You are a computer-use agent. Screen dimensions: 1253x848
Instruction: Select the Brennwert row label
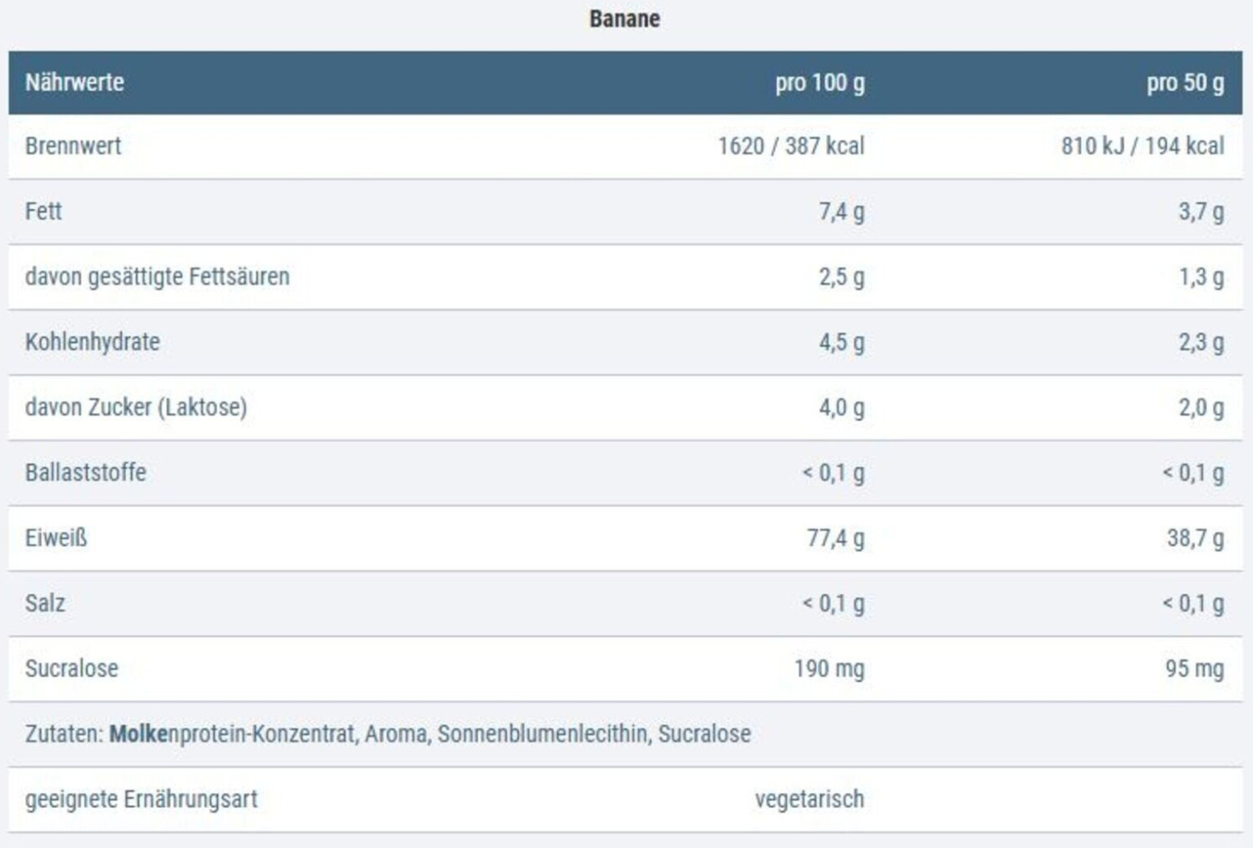(74, 146)
